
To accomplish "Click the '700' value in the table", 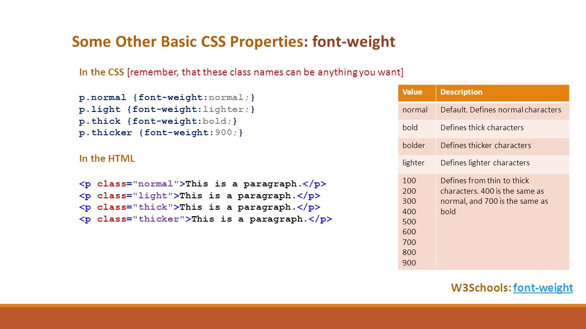I will coord(409,242).
